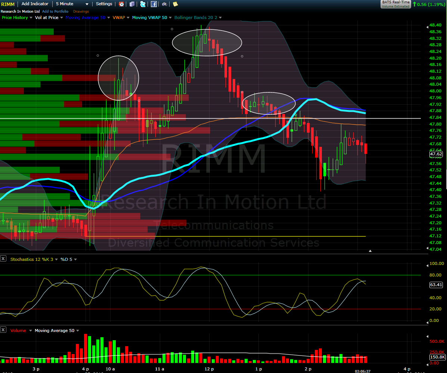Click current price tag 47.62

[x=436, y=154]
